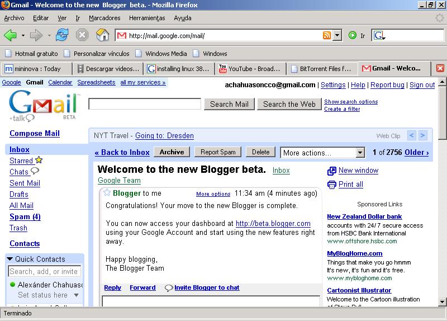Click the chat bubble icon by Invite Blogger
The image size is (447, 321).
169,288
